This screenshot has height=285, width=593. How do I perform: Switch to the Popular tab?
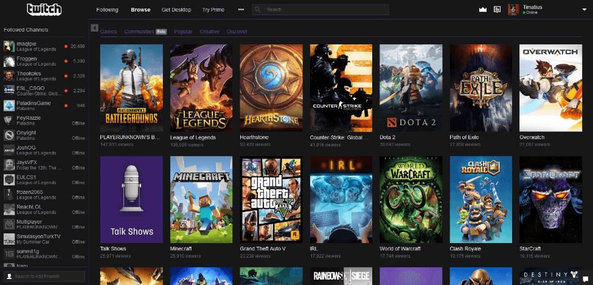[x=183, y=32]
